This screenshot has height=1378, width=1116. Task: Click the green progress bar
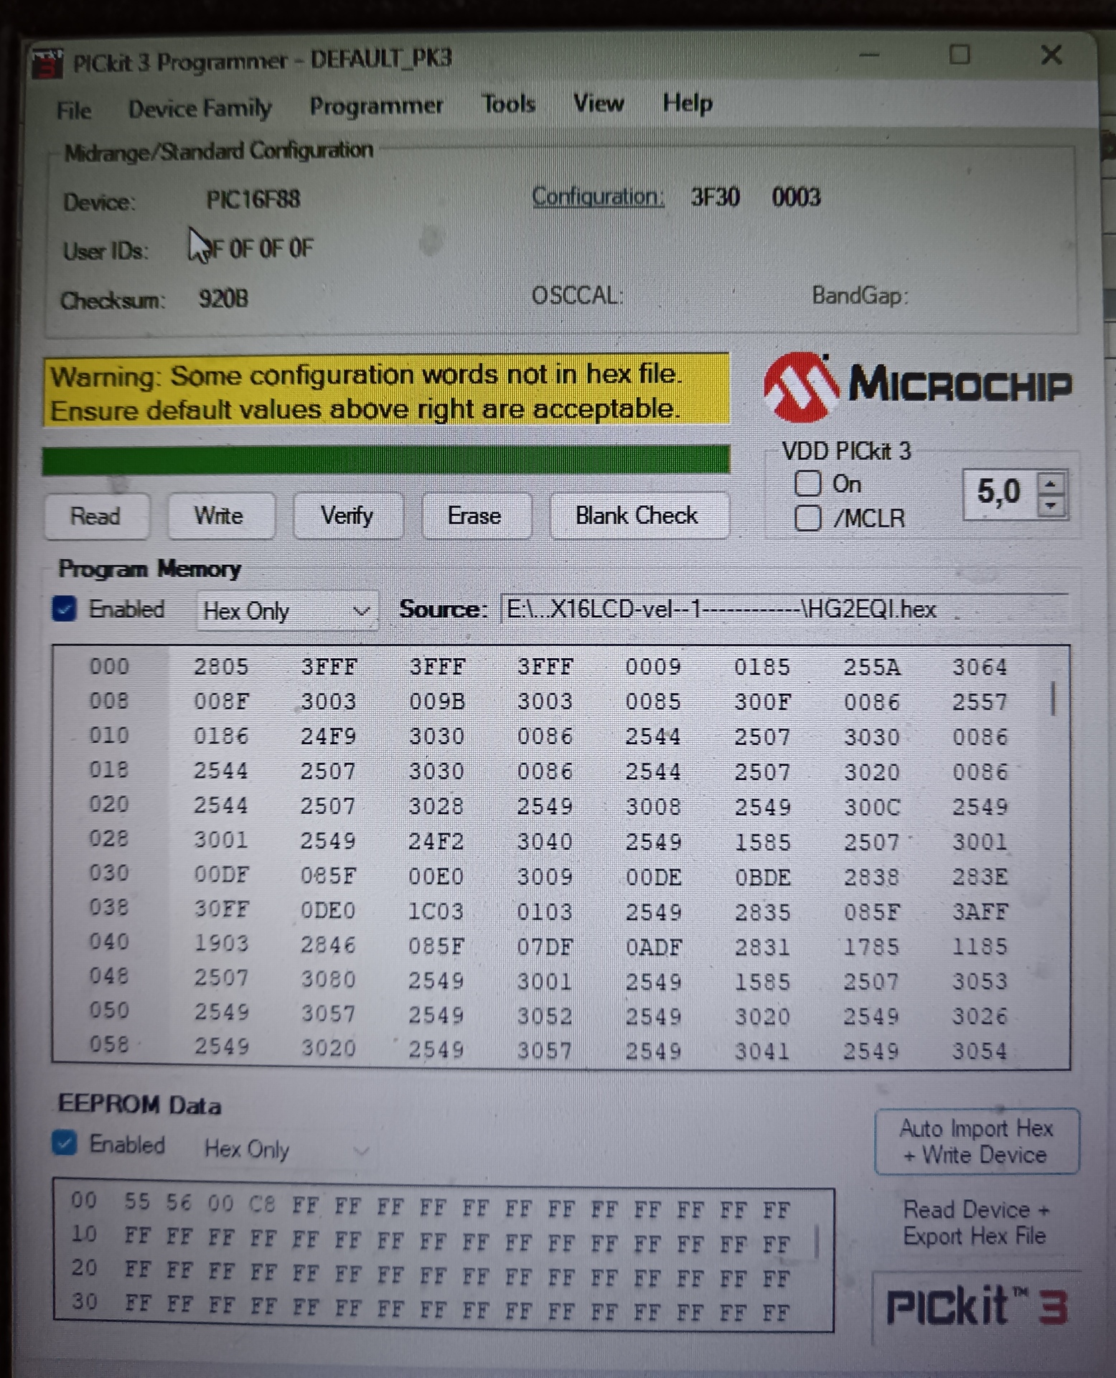point(386,459)
